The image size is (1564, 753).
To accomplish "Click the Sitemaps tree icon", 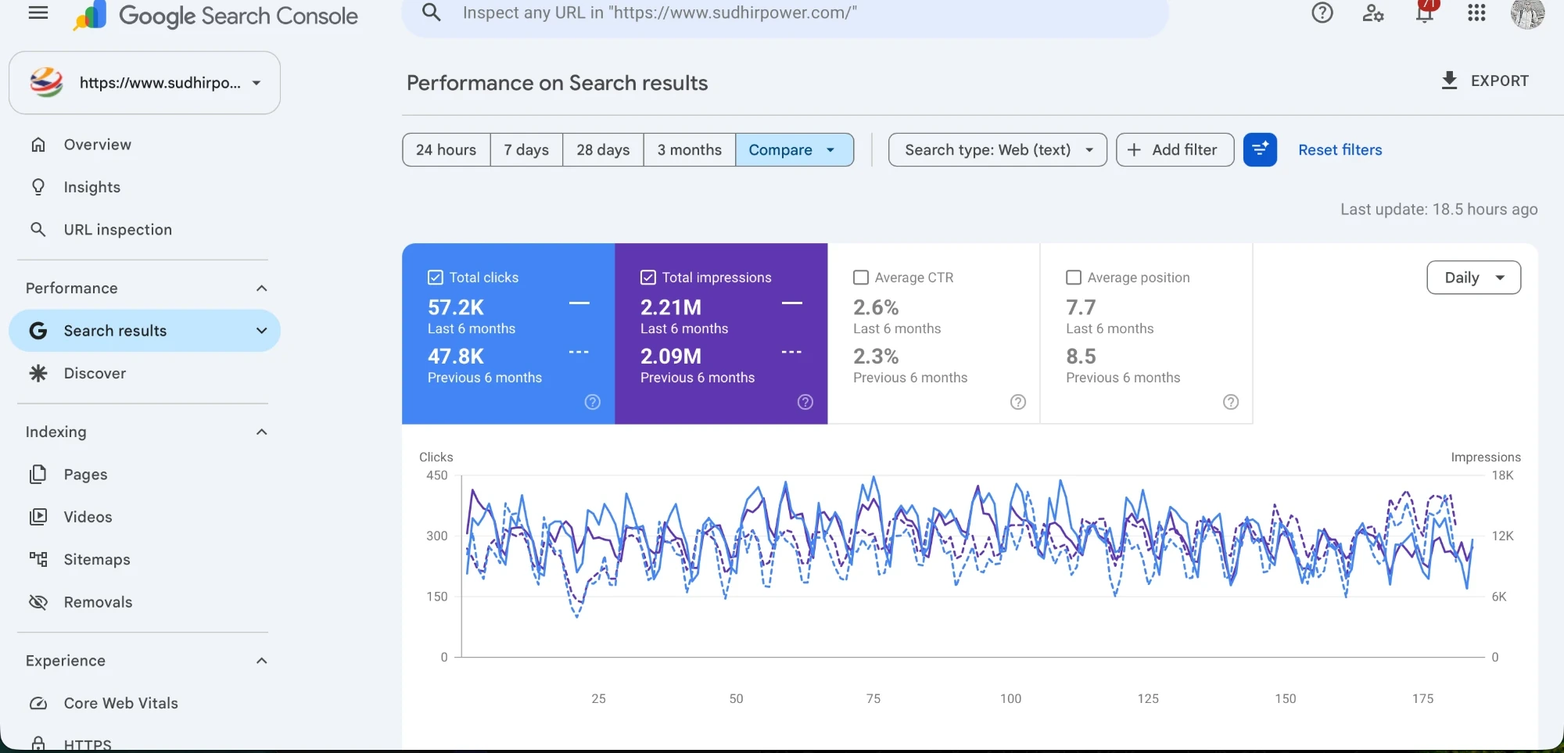I will (38, 559).
